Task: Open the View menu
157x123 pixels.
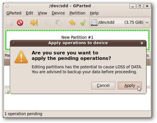Action: click(x=42, y=13)
